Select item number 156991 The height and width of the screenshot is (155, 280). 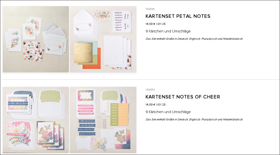coord(150,90)
